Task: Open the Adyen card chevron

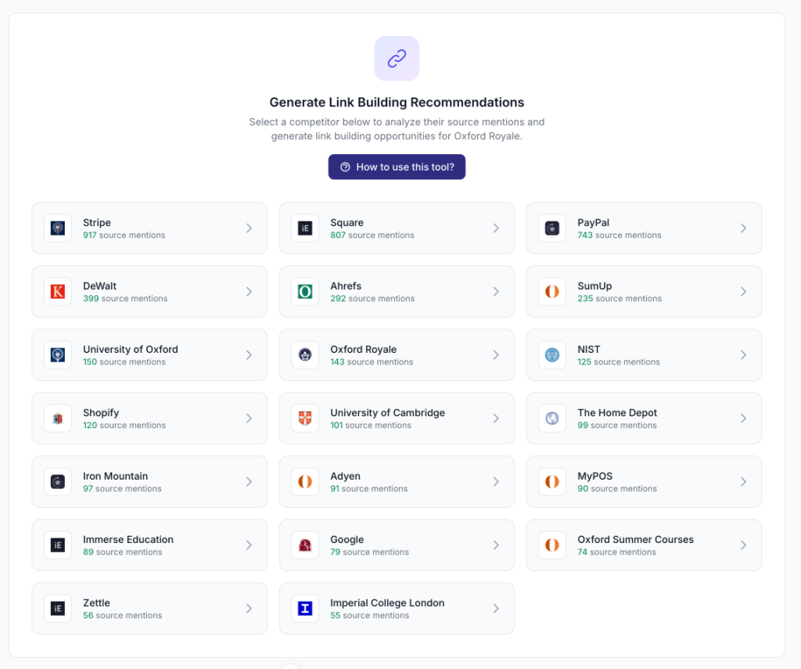Action: tap(496, 481)
